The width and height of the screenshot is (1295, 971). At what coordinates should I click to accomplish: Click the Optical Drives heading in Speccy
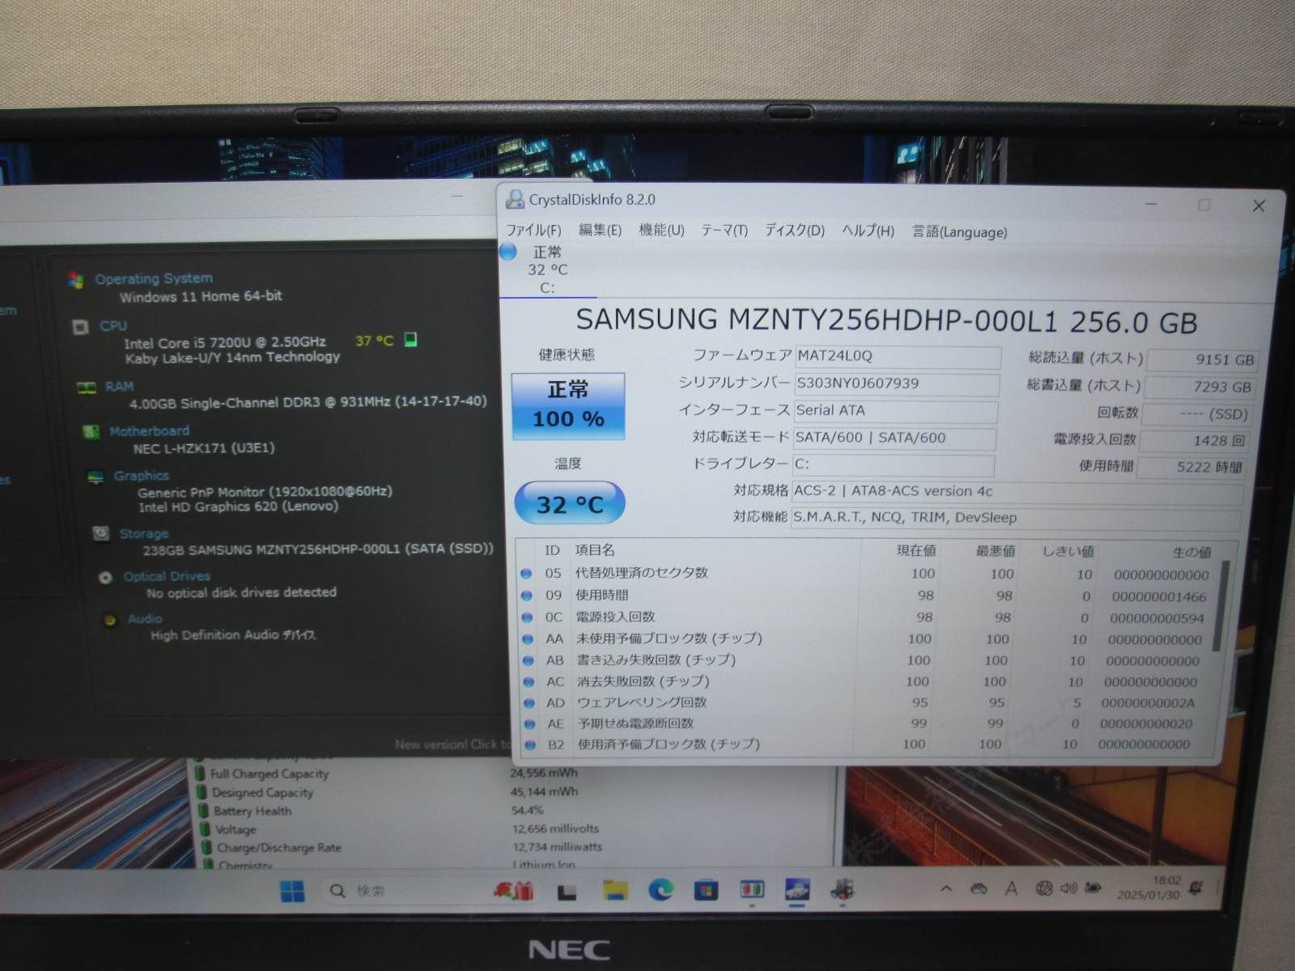click(x=167, y=576)
